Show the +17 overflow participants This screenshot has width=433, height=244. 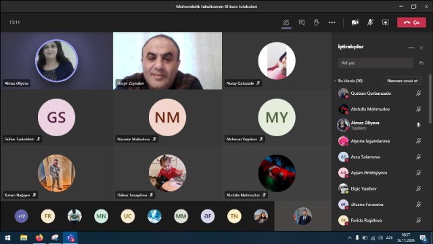[21, 216]
